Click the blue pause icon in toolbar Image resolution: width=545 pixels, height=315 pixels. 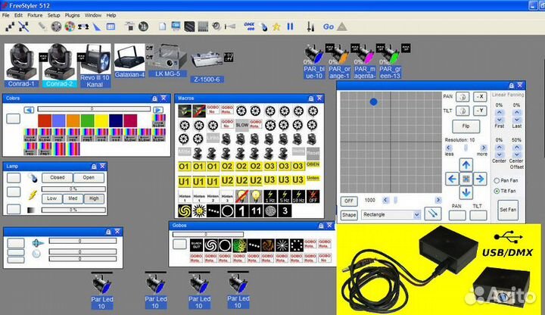[x=290, y=27]
